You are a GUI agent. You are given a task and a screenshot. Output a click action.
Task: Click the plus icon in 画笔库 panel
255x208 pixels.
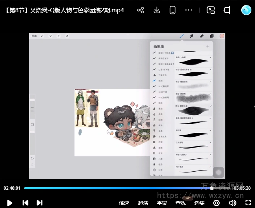(x=208, y=46)
